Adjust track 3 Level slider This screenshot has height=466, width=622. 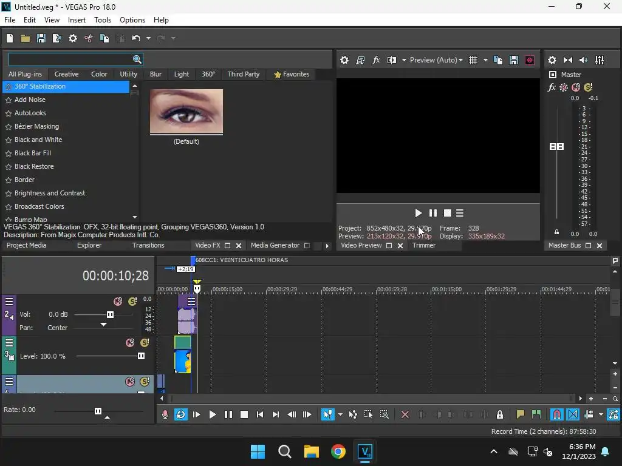coord(141,356)
